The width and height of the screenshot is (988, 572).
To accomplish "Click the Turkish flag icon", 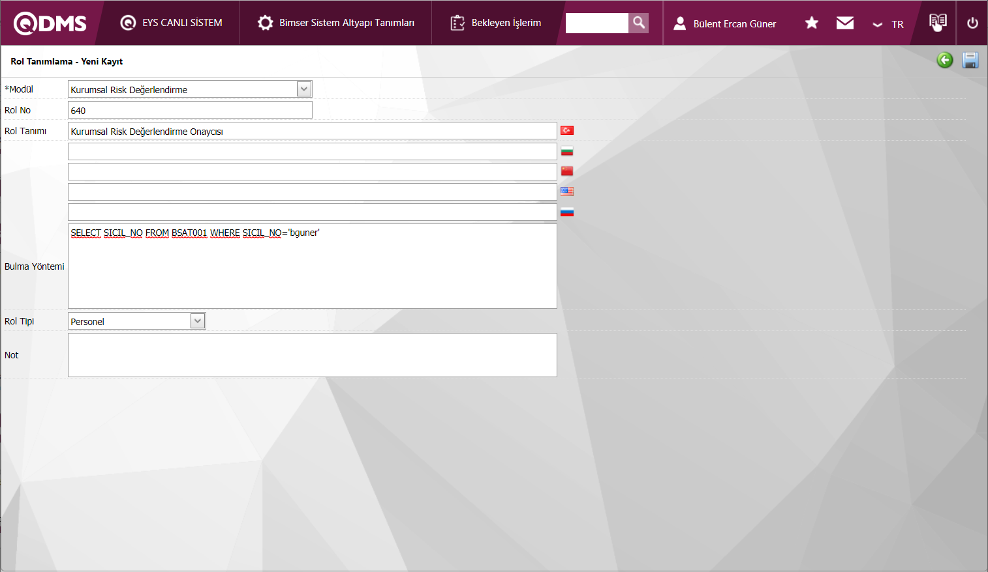I will [567, 130].
